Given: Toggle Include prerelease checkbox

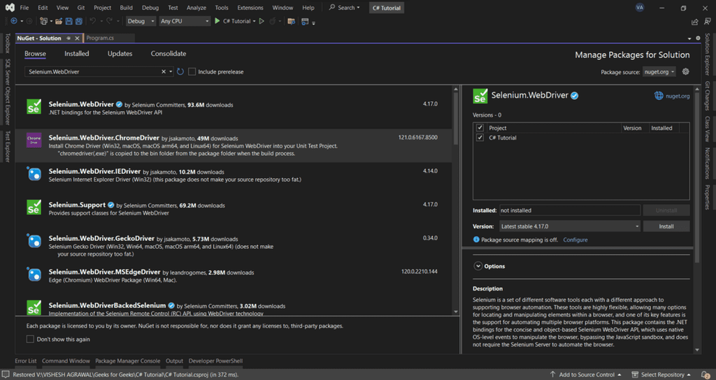Looking at the screenshot, I should tap(192, 72).
